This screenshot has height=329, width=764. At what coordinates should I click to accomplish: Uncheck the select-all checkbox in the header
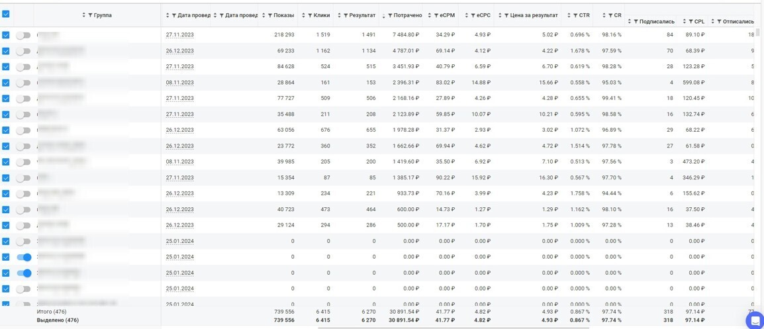6,14
